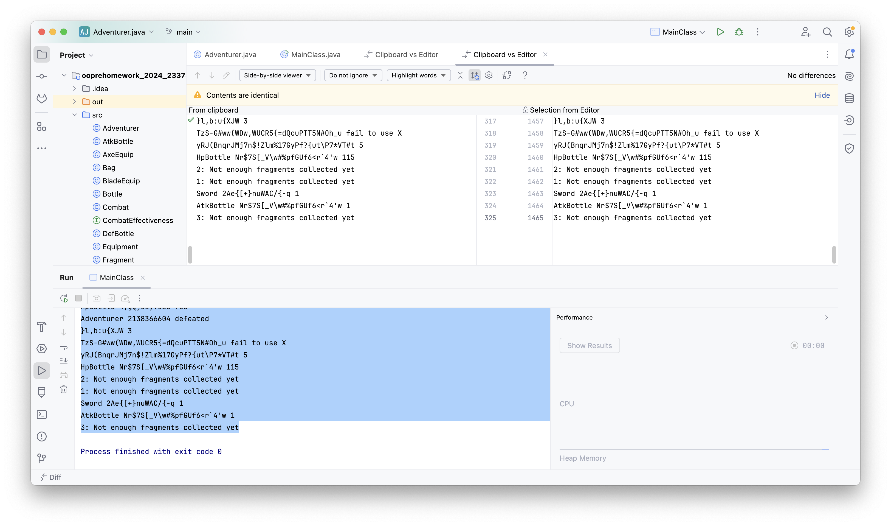Open the Git tool window icon
This screenshot has height=526, width=891.
(x=42, y=458)
